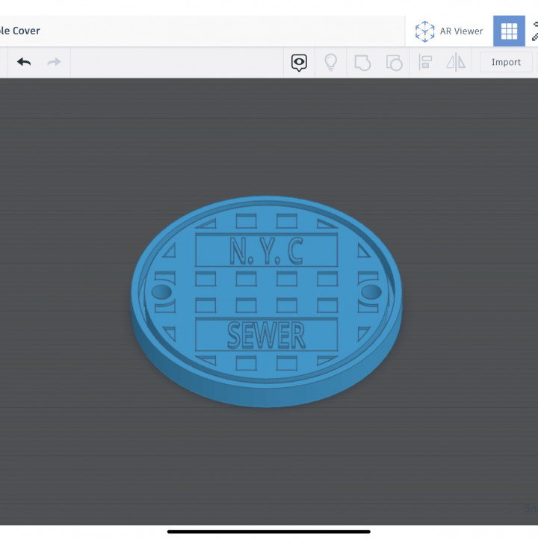Switch to the 3D design grid view

509,31
